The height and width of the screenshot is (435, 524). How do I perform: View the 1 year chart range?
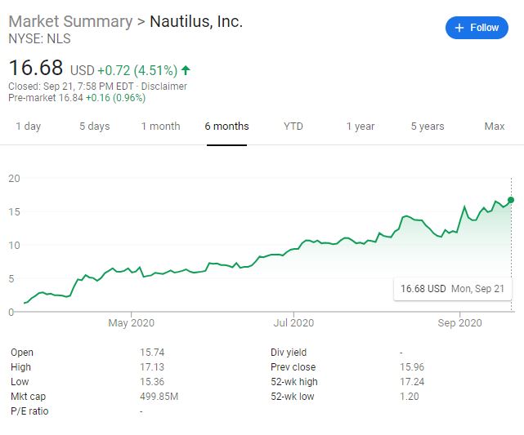point(360,127)
